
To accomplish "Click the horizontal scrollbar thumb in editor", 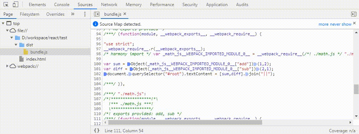I will coord(185,123).
